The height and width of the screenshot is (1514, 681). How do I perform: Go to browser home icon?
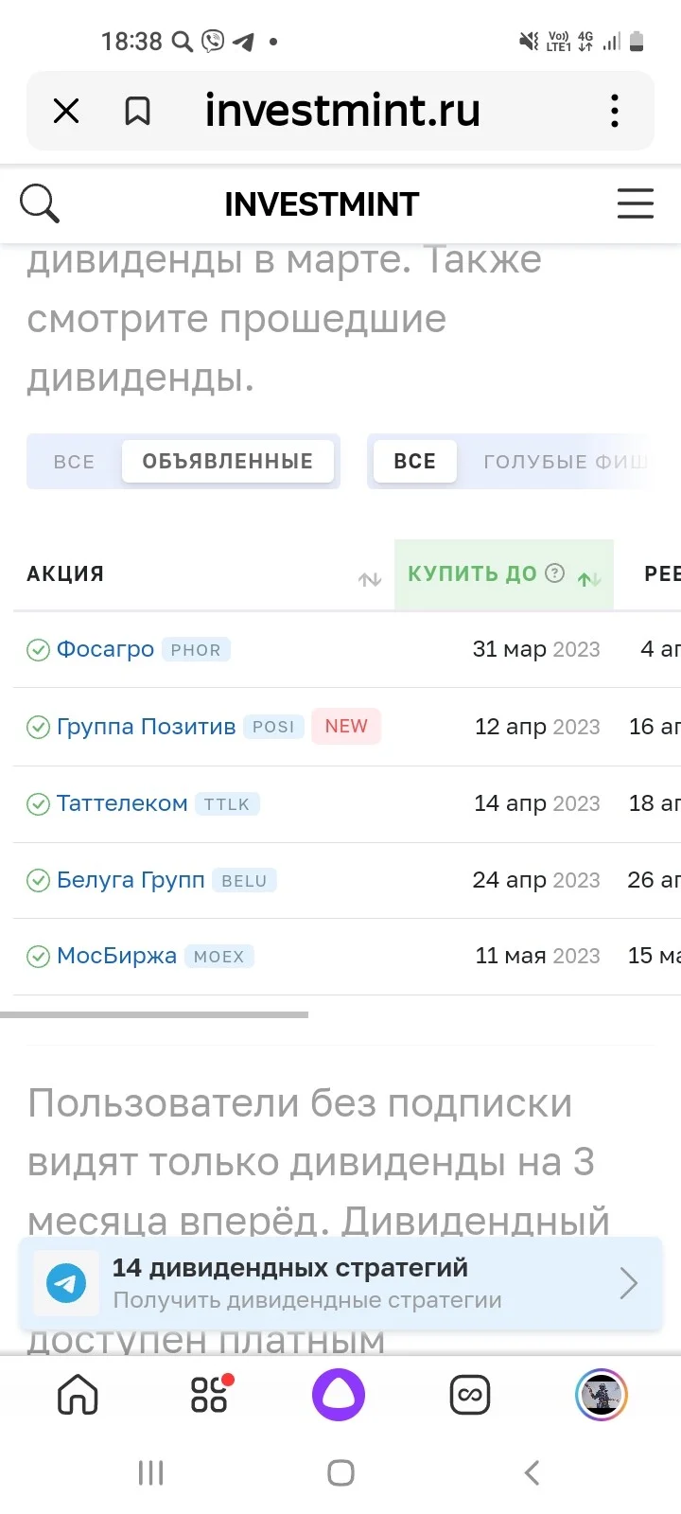[78, 1395]
